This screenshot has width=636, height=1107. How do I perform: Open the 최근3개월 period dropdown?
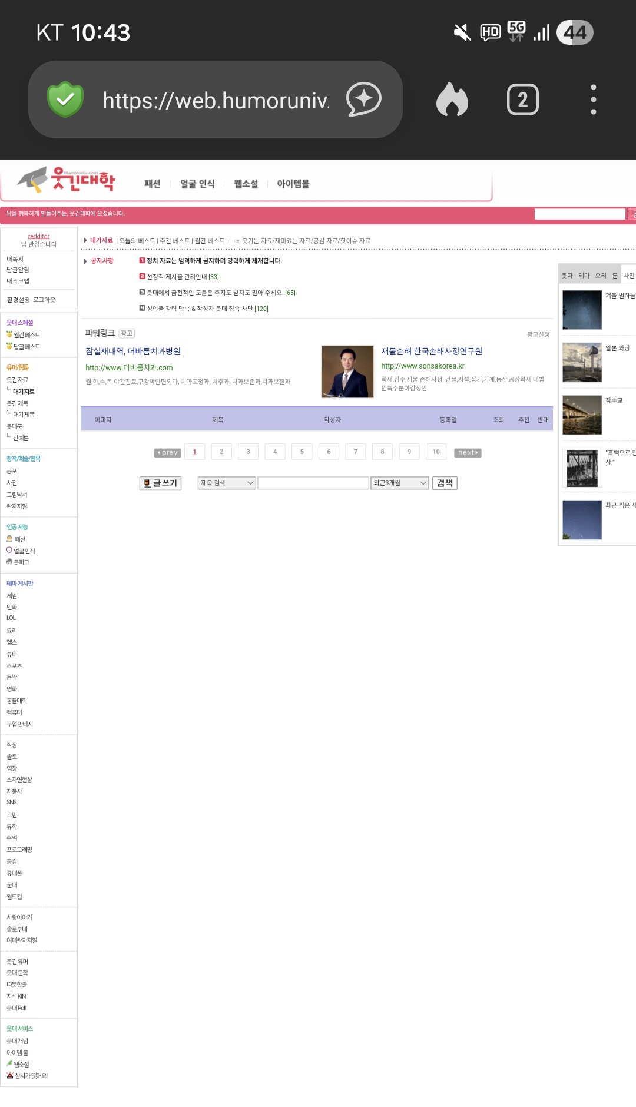tap(399, 483)
